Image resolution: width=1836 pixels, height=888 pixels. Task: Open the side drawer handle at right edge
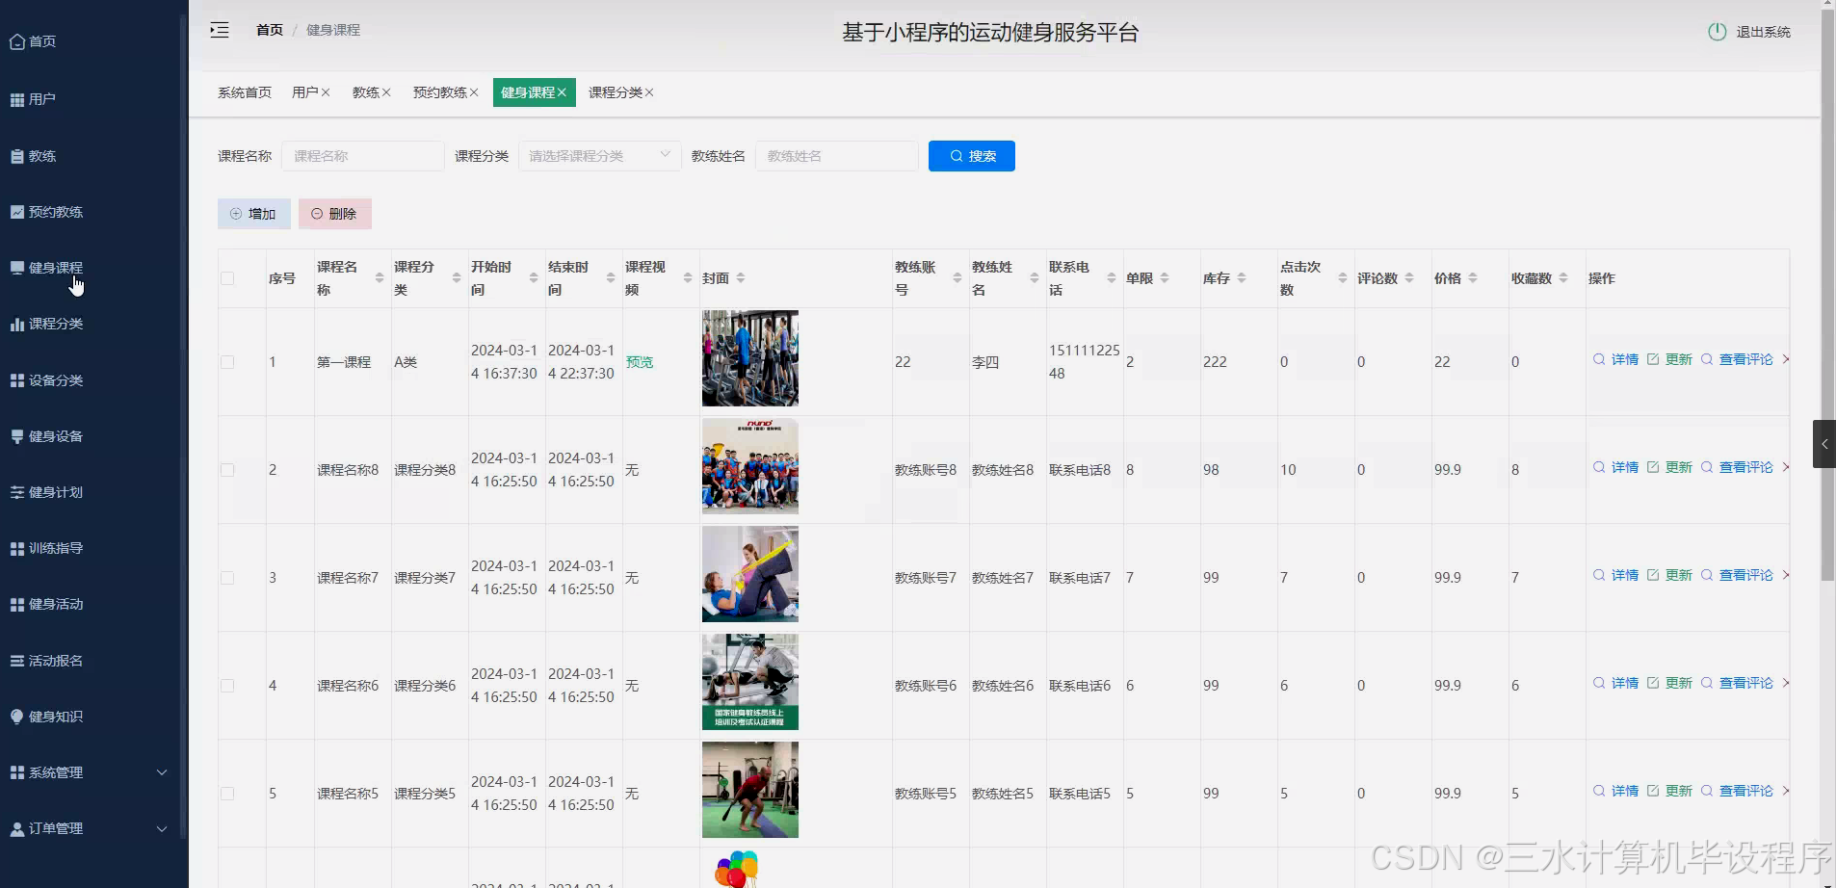[1823, 444]
